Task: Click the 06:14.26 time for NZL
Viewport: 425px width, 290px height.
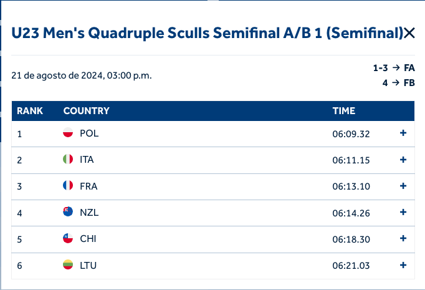Action: (x=351, y=213)
